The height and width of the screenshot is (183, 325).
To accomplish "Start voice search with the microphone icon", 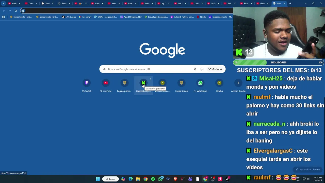I will [195, 69].
